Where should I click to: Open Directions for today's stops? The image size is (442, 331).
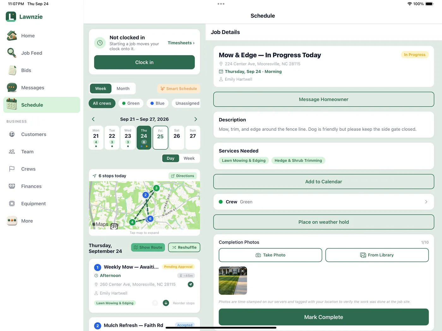[x=182, y=176]
